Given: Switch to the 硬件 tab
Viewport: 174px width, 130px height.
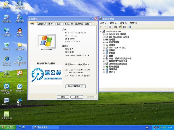Looking at the screenshot, I should (50, 24).
